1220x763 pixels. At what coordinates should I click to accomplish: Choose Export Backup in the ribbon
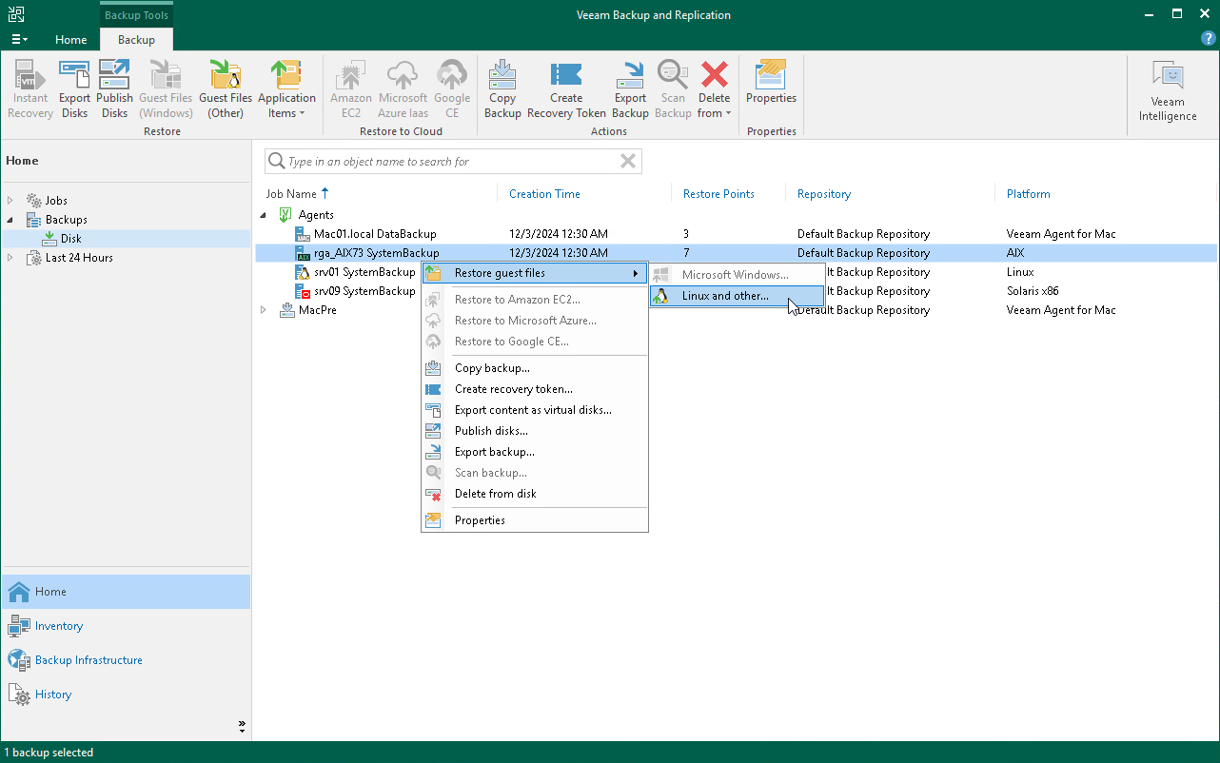pos(630,89)
